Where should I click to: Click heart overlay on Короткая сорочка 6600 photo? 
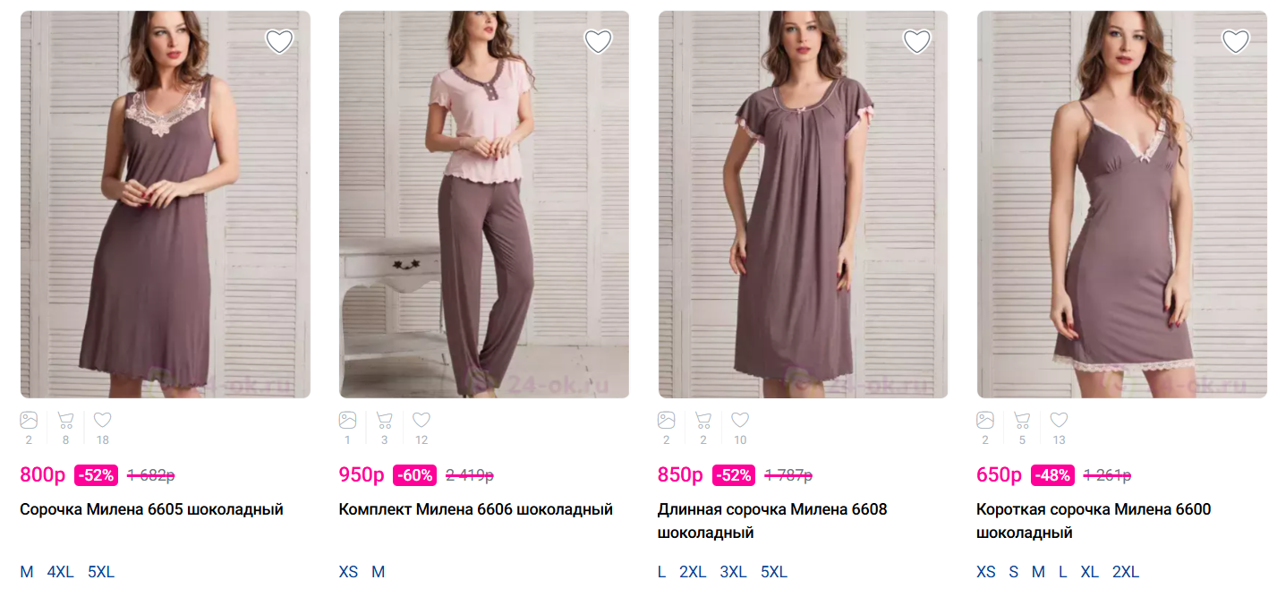(x=1235, y=41)
